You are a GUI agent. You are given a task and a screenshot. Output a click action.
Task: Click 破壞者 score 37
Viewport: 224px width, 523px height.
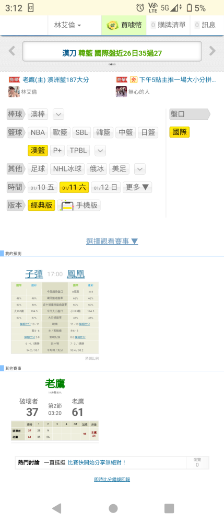point(32,412)
